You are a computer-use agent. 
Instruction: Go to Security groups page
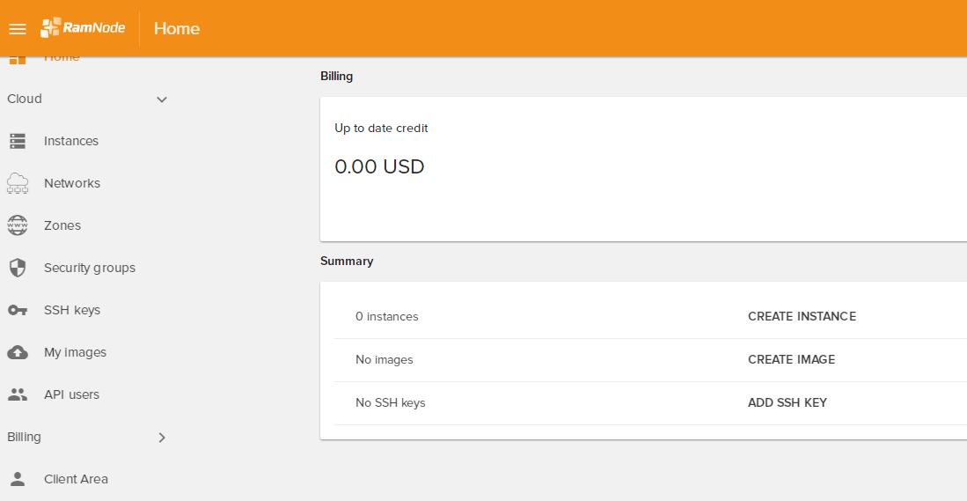(x=90, y=268)
